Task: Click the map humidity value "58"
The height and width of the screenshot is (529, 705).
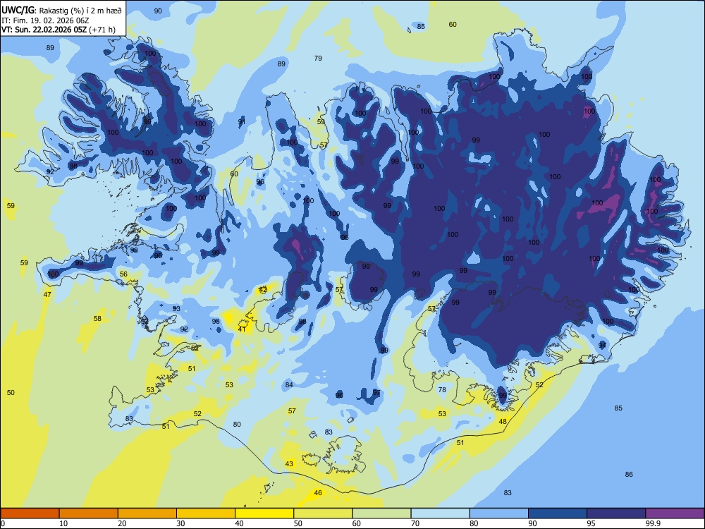Action: pyautogui.click(x=97, y=319)
